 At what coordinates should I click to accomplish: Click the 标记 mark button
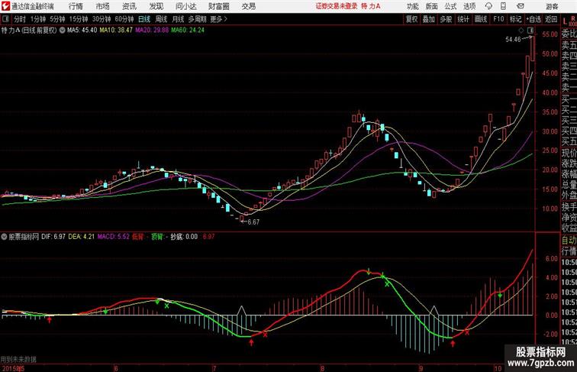point(515,19)
